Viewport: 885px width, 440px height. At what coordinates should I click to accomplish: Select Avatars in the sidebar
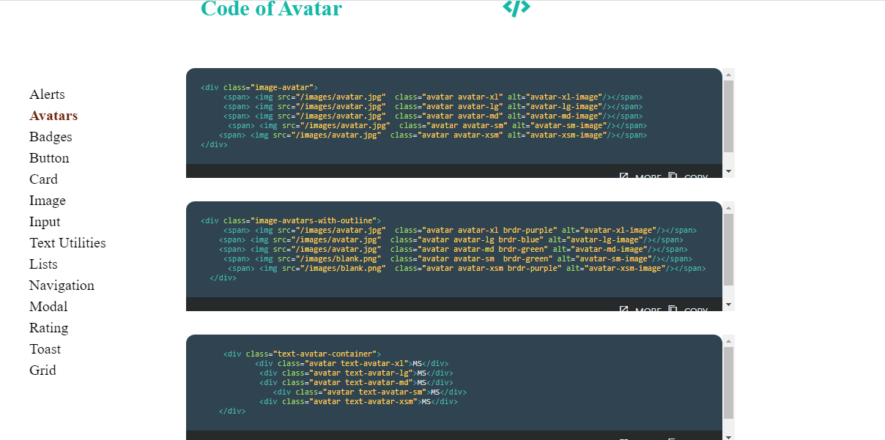click(53, 115)
